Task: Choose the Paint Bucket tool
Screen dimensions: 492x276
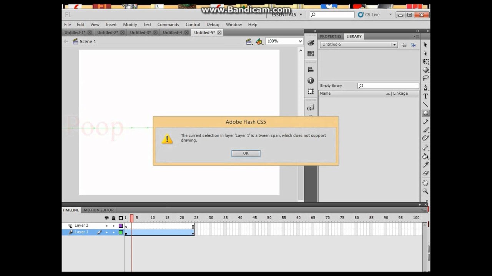Action: 426,156
